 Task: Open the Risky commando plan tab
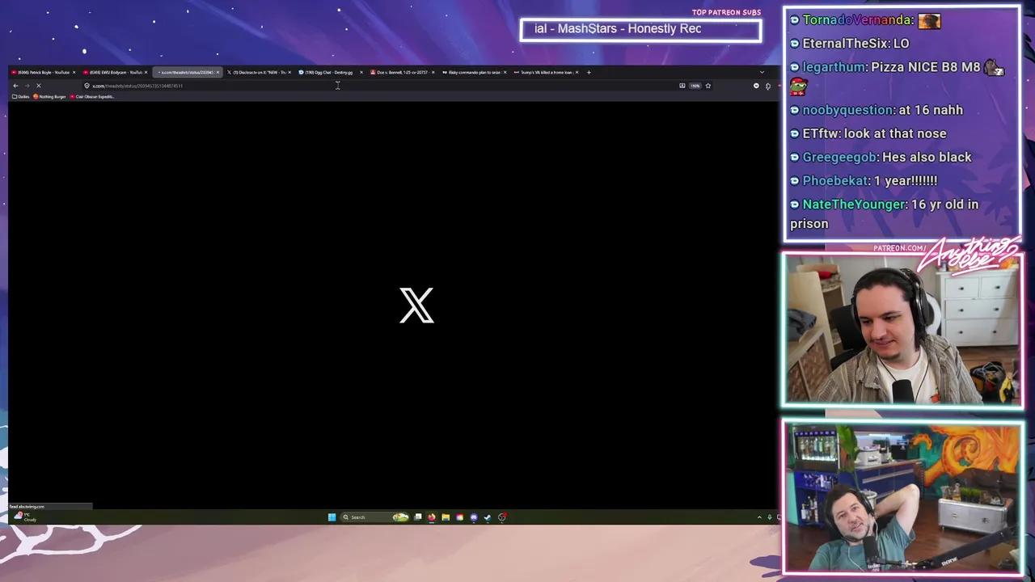473,72
